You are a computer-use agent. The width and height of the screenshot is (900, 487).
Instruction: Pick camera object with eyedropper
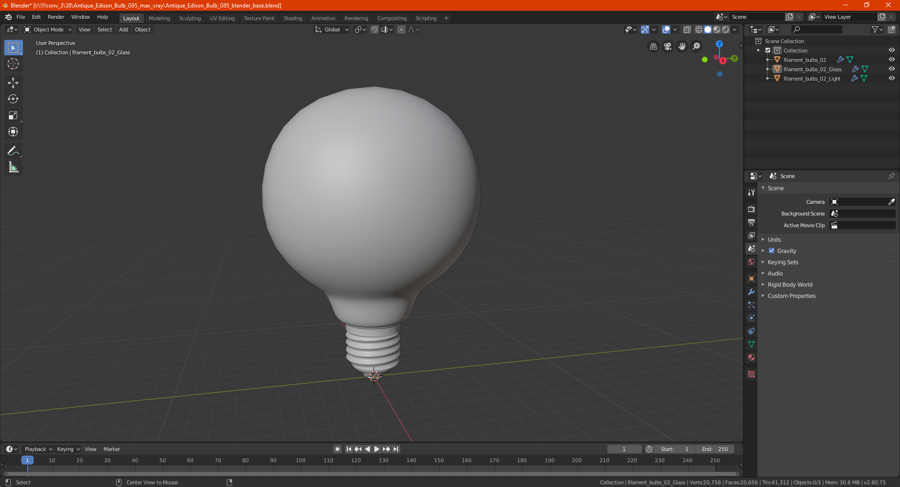[x=891, y=202]
